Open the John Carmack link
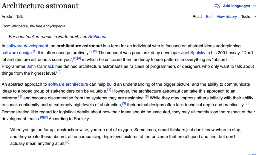 click(40, 66)
